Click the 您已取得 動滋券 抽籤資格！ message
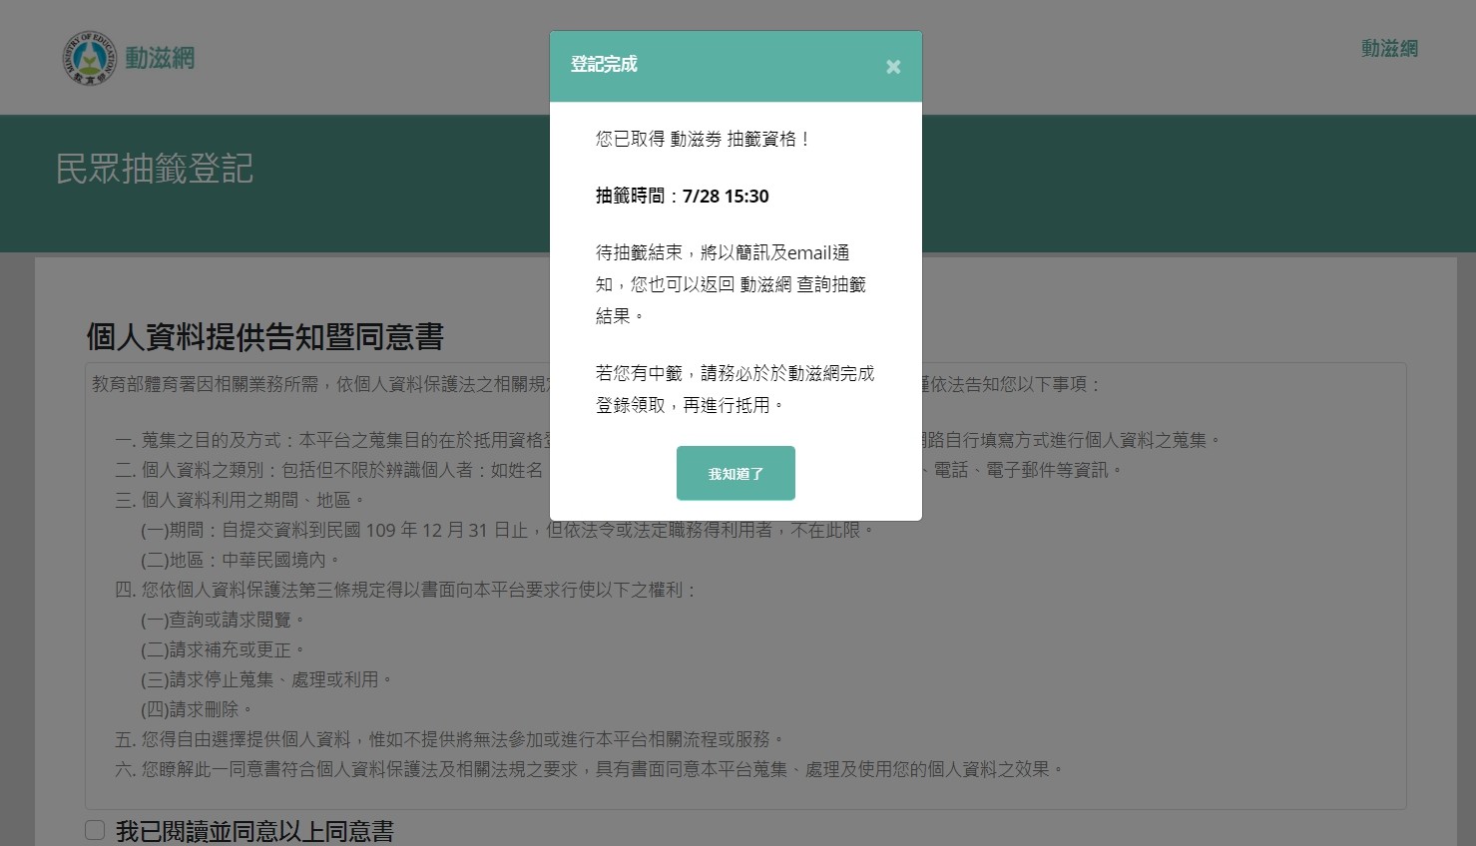Screen dimensions: 1476x846 click(705, 139)
